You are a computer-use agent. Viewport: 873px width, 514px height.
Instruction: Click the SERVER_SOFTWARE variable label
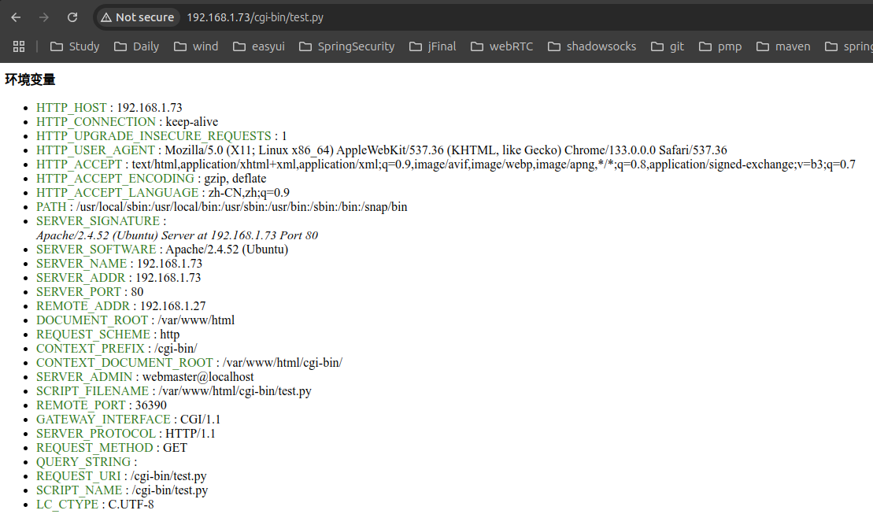97,250
